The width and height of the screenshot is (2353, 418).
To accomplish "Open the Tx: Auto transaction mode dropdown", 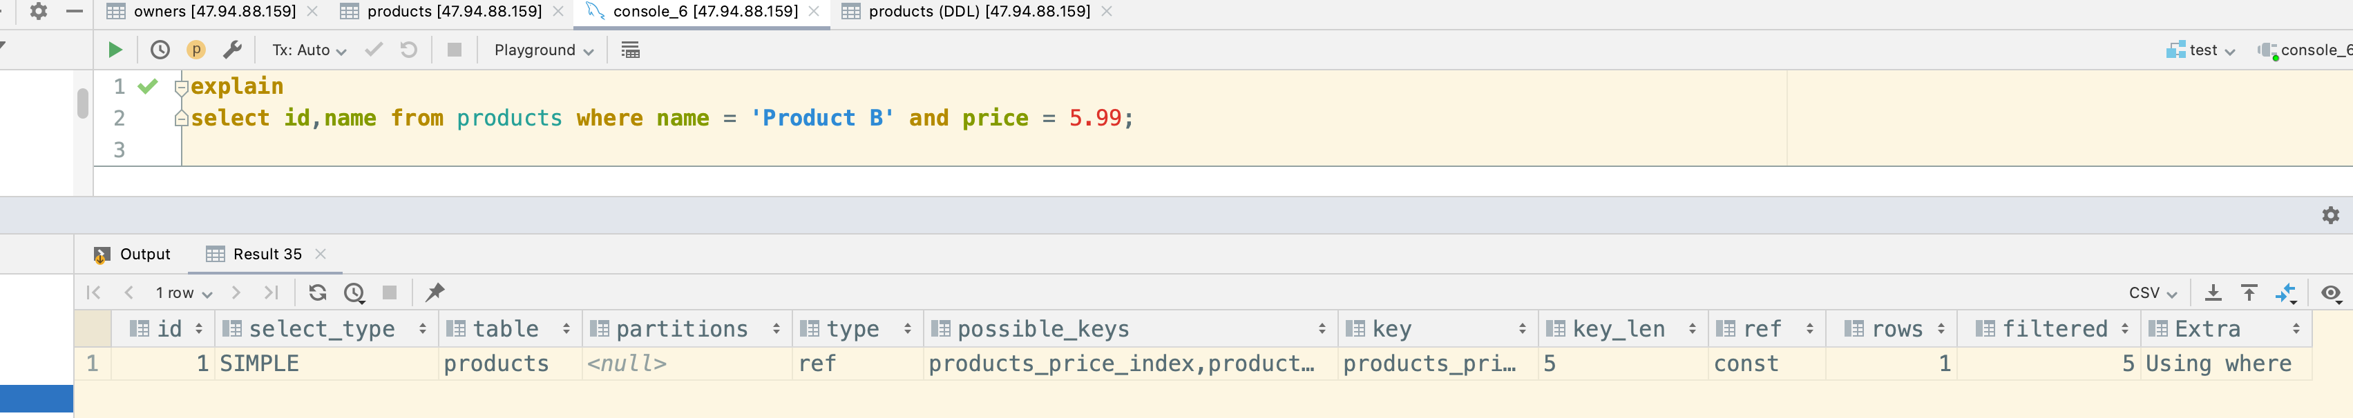I will pyautogui.click(x=309, y=50).
